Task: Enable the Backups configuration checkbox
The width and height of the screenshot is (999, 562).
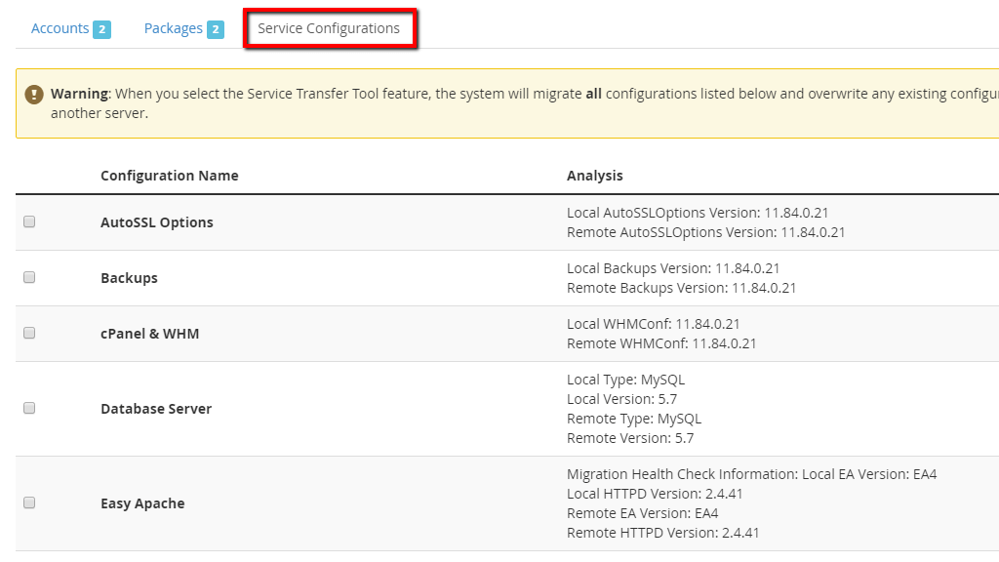Action: click(x=29, y=277)
